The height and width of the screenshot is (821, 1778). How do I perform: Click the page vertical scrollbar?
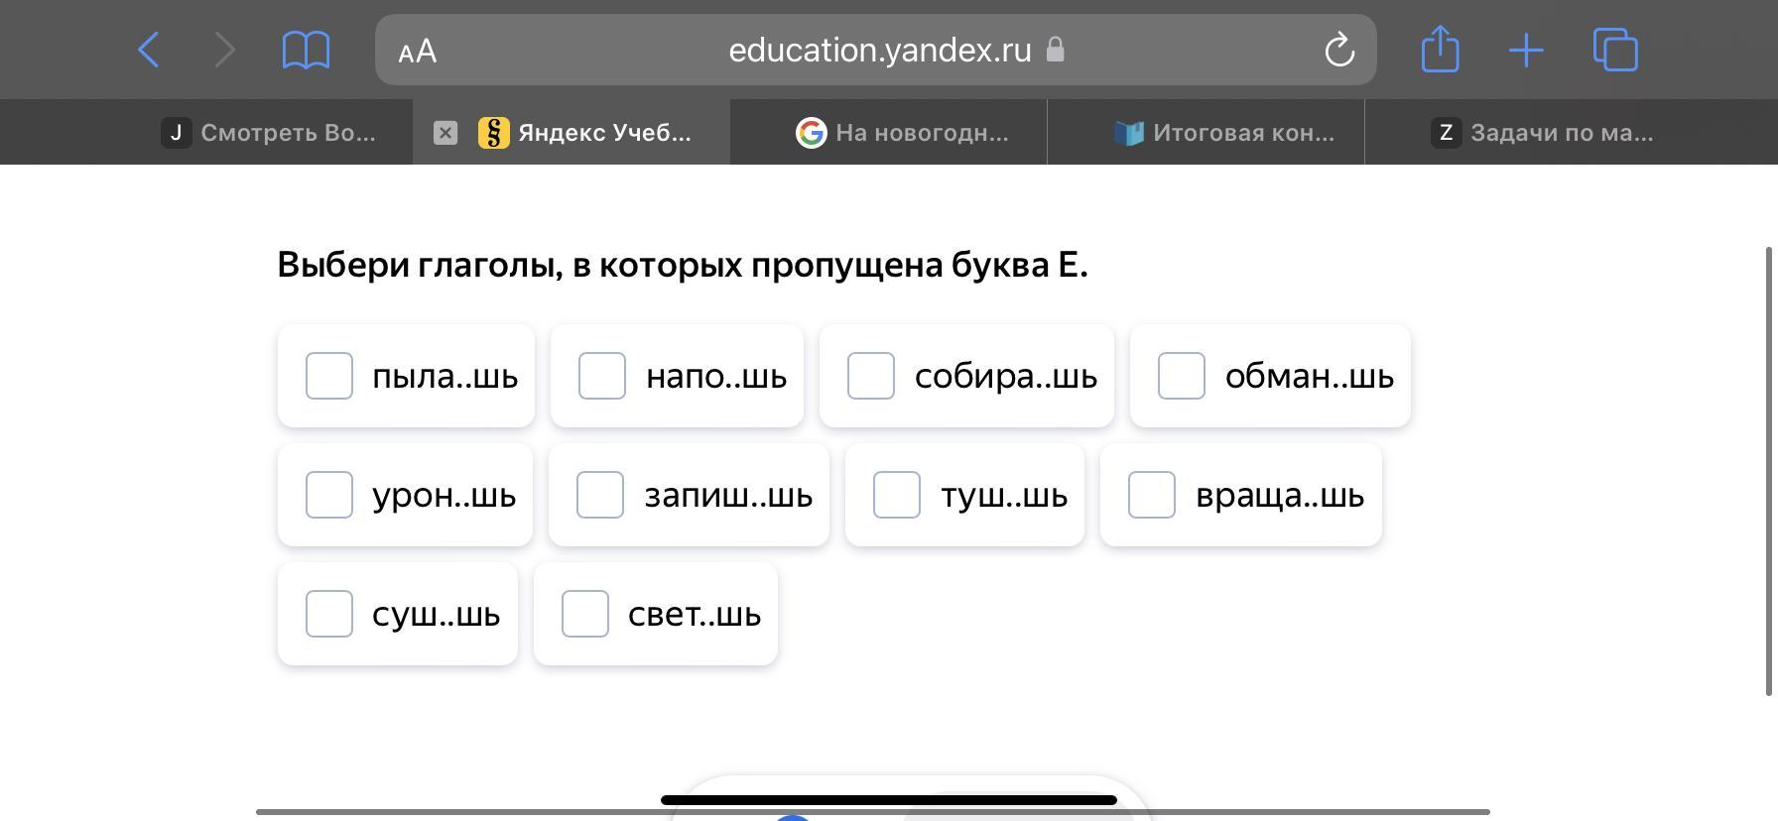coord(1769,471)
